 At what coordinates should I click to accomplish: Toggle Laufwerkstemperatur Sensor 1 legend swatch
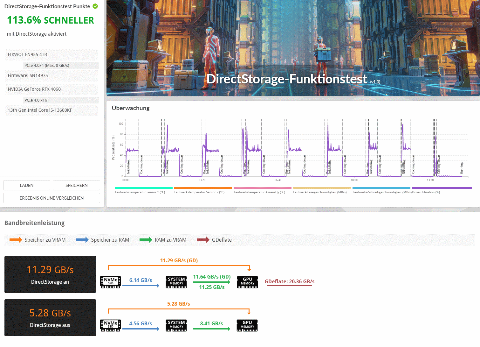144,188
